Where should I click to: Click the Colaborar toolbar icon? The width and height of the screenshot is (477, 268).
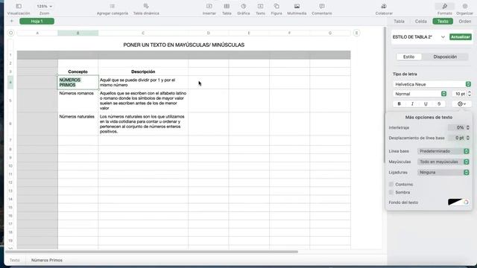pos(384,7)
